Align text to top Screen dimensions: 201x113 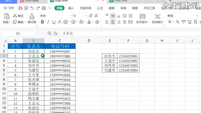coord(107,16)
